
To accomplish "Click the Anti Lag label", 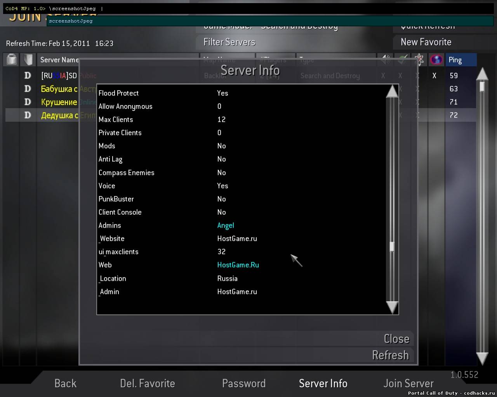I will (x=110, y=159).
